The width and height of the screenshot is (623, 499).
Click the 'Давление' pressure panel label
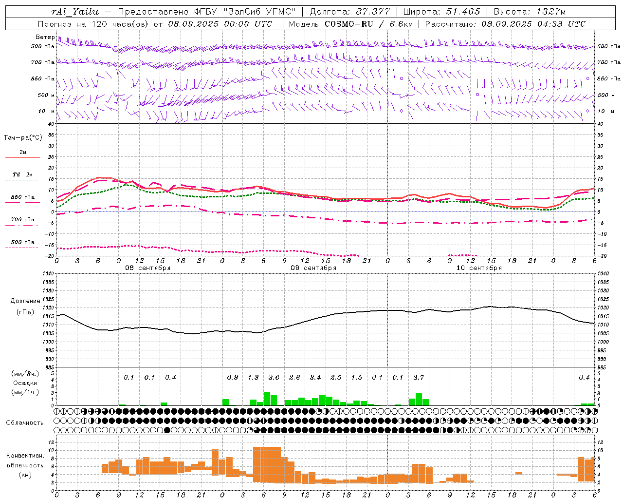[25, 301]
